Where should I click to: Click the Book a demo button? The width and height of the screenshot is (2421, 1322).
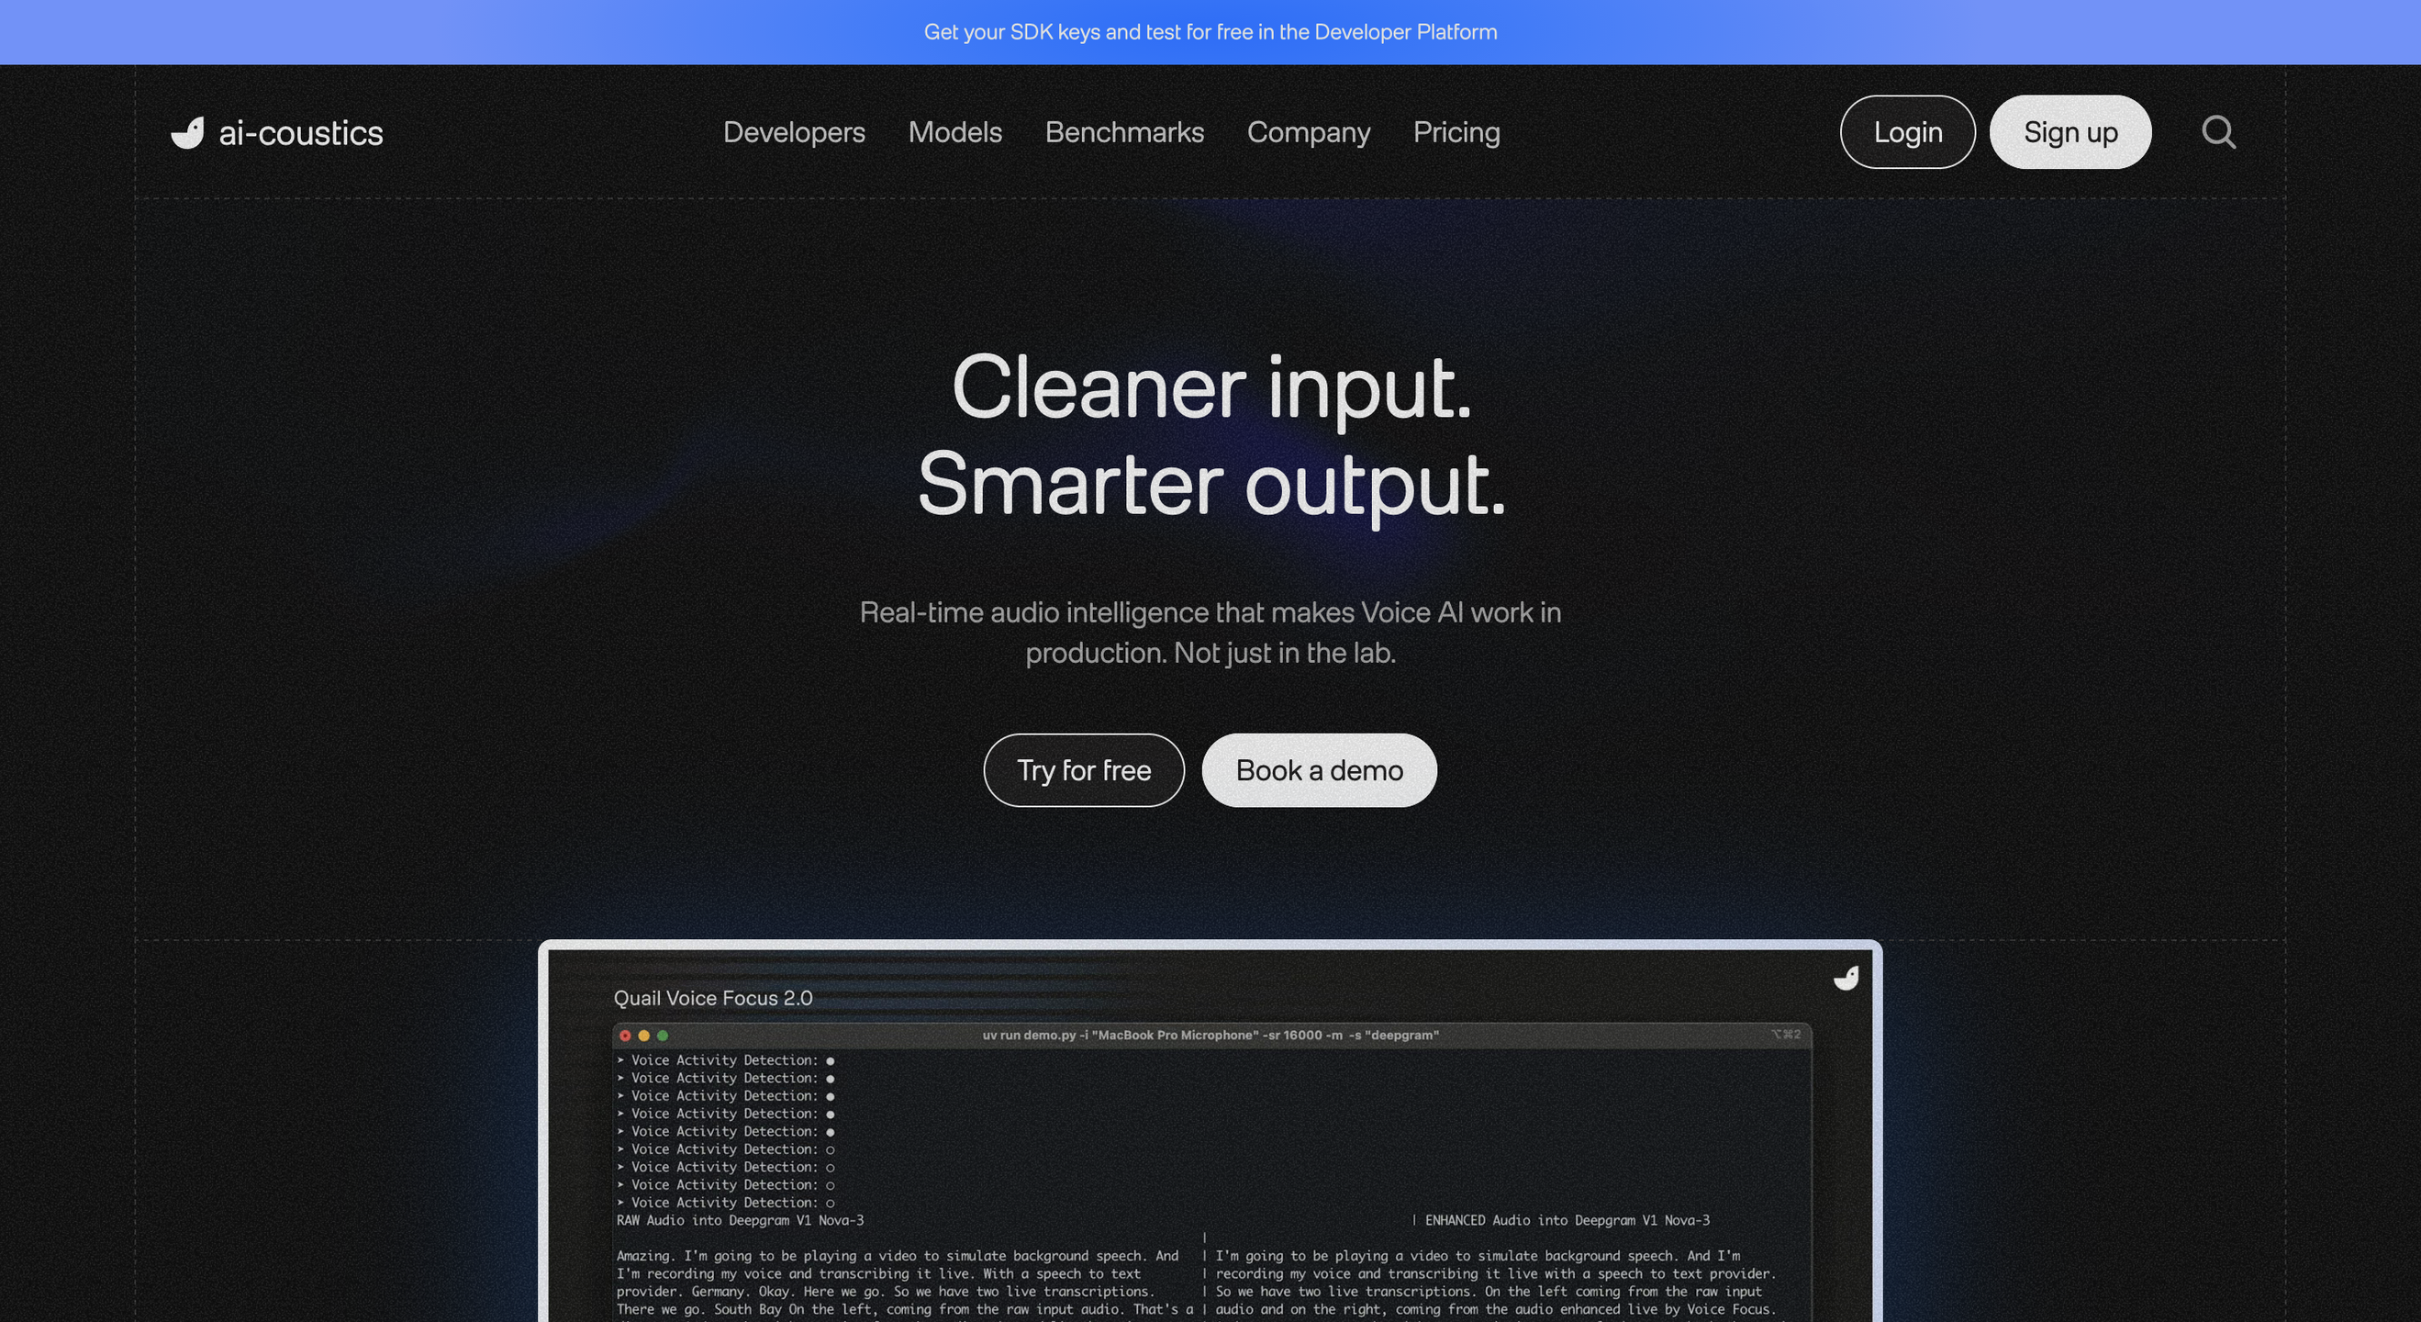(1319, 770)
